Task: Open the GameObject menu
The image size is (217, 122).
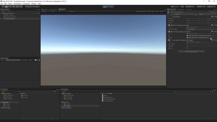Action: (17, 4)
